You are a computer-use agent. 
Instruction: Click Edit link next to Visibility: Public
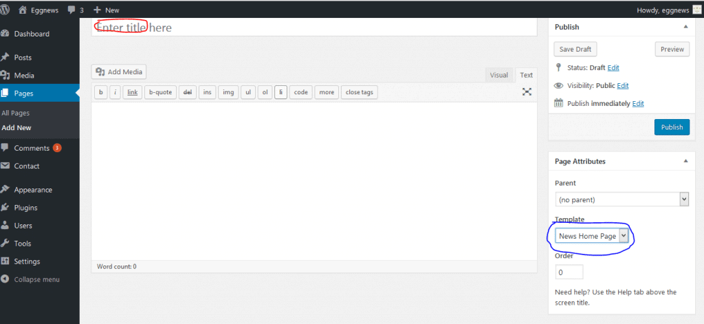point(623,85)
